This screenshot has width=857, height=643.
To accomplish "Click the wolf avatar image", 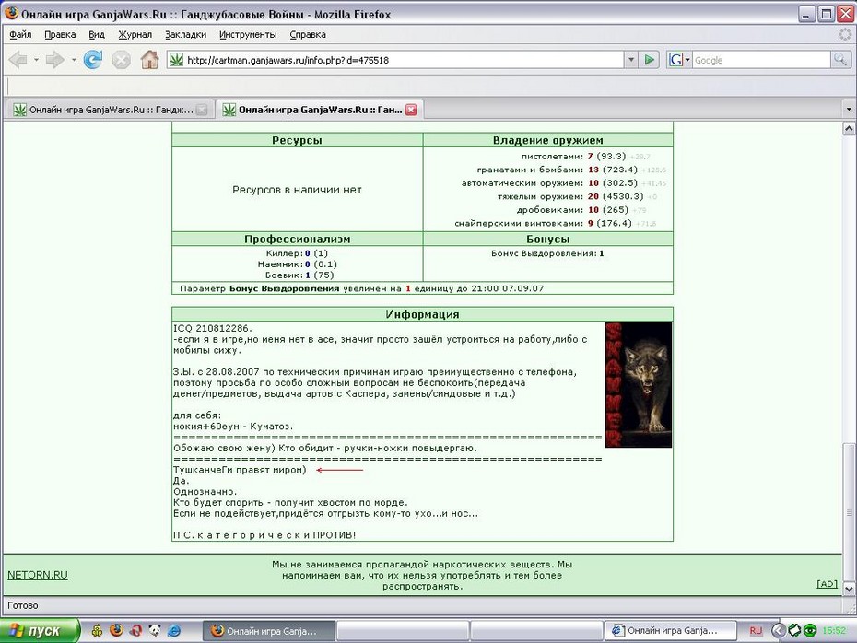I will pyautogui.click(x=639, y=384).
